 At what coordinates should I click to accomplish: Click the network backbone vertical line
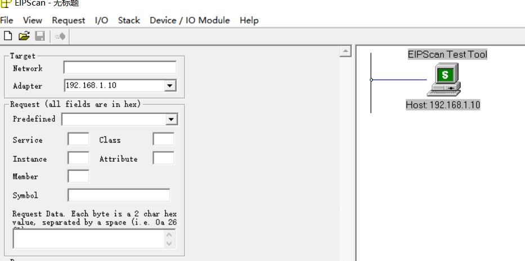(x=371, y=83)
